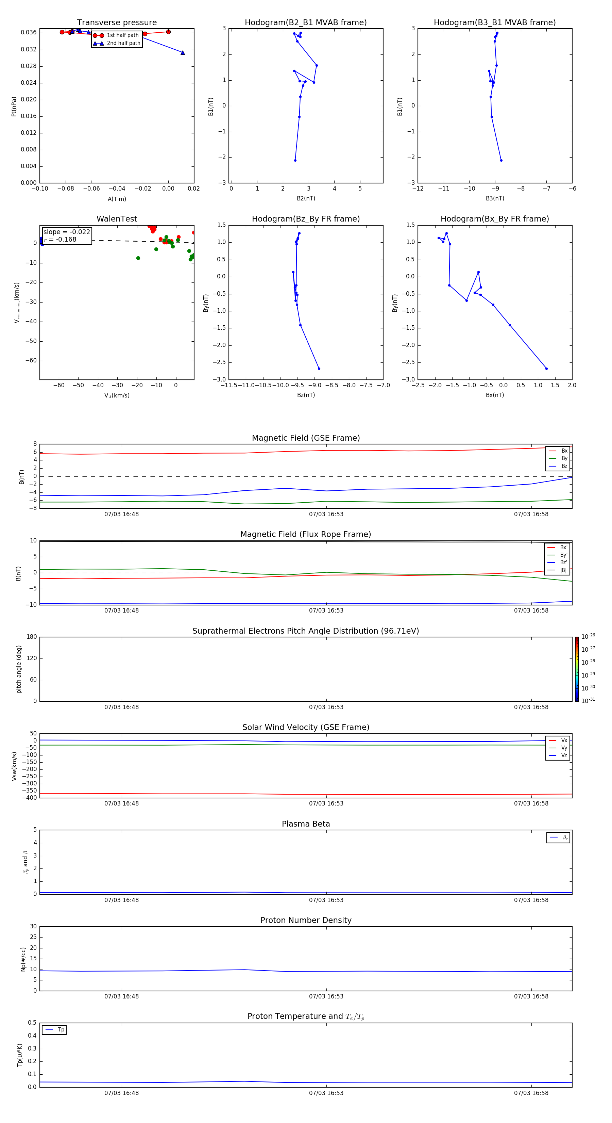Click the 'Solar Wind Velocity (GSE Frame)' title
Screen dimensions: 612x1123
click(x=306, y=727)
